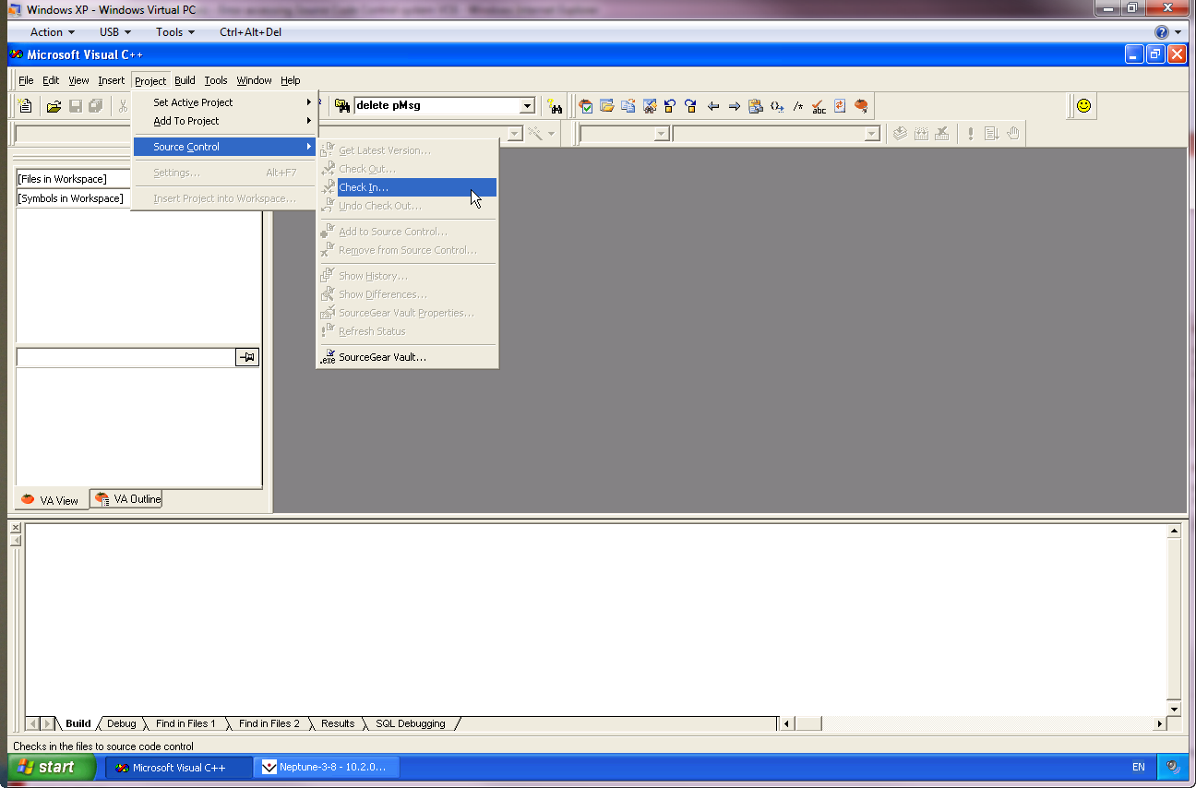Click the output pane scroll down arrow
Viewport: 1196px width, 788px height.
[1174, 709]
